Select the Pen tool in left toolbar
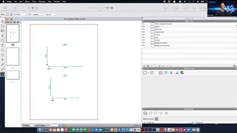 (x=3, y=36)
